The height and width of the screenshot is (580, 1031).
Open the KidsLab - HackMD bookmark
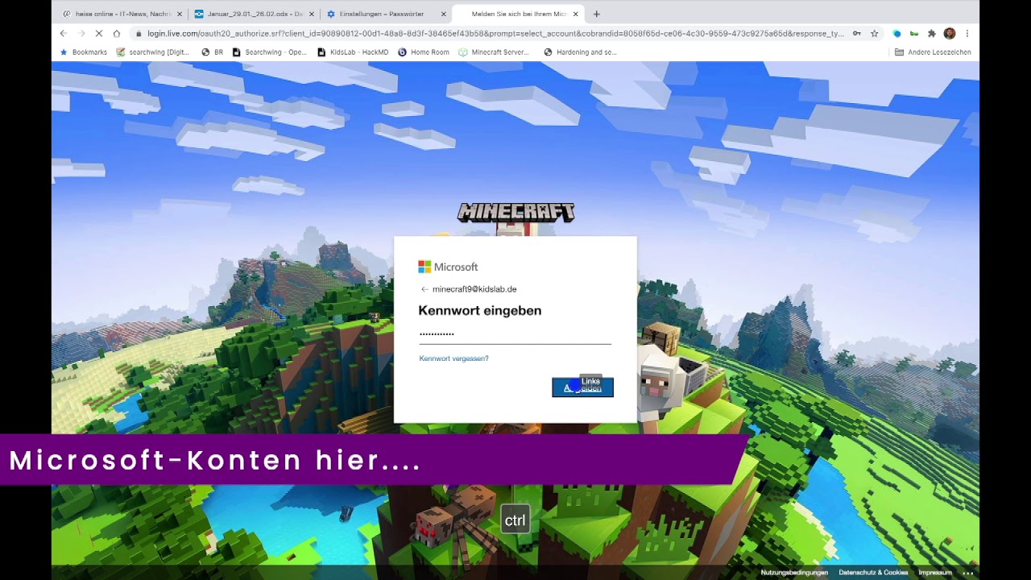click(353, 52)
